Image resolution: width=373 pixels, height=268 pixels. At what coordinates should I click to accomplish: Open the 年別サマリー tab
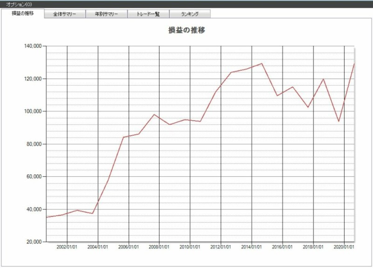pyautogui.click(x=106, y=14)
